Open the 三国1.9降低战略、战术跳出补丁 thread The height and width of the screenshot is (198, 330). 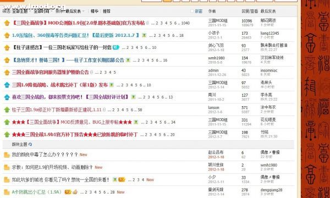pyautogui.click(x=60, y=85)
